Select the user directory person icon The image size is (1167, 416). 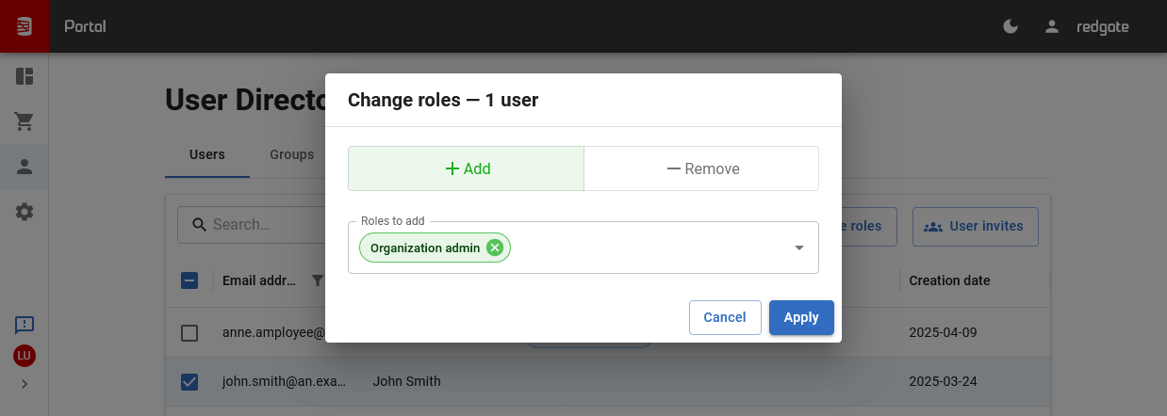[25, 167]
